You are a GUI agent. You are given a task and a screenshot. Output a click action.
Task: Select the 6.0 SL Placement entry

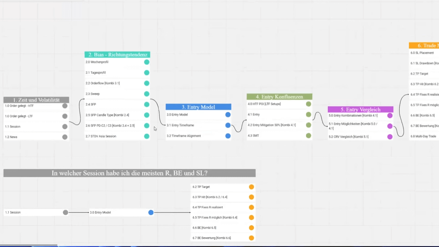422,53
